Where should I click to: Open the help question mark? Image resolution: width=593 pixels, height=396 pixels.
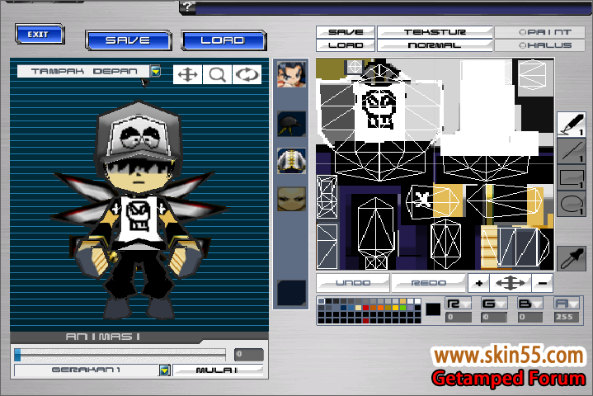187,7
